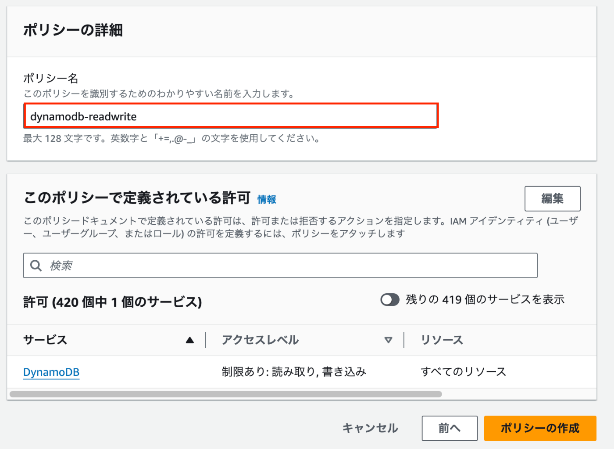This screenshot has height=449, width=614.
Task: Select the すべてのリソース cell
Action: 463,372
